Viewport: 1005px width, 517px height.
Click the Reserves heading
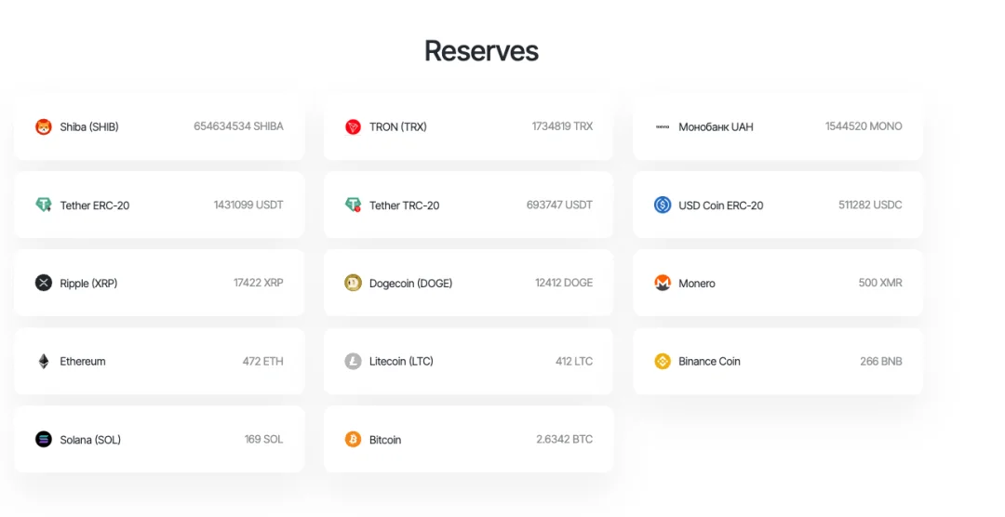click(481, 50)
